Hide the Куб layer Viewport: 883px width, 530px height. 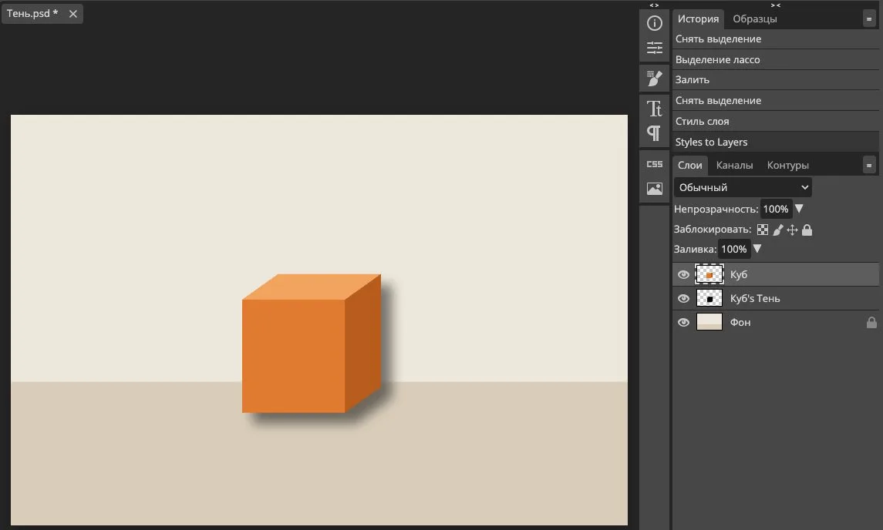[x=683, y=274]
